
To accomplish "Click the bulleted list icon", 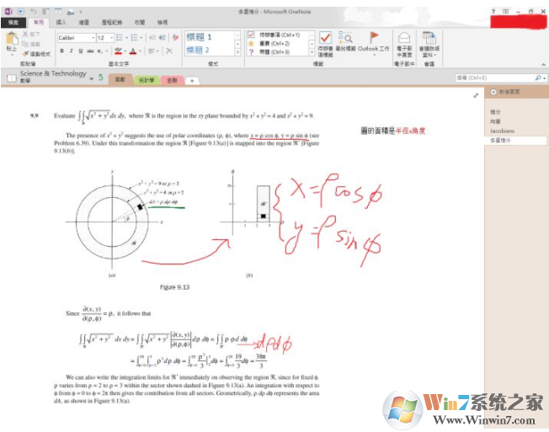I will tap(120, 37).
